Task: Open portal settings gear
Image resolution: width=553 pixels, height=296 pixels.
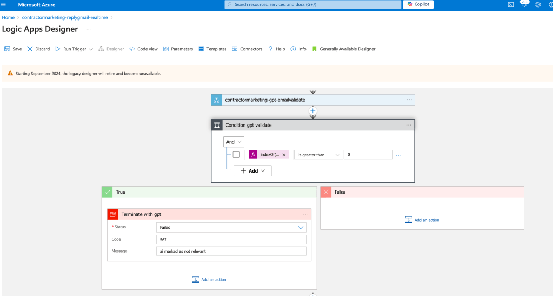Action: 538,4
